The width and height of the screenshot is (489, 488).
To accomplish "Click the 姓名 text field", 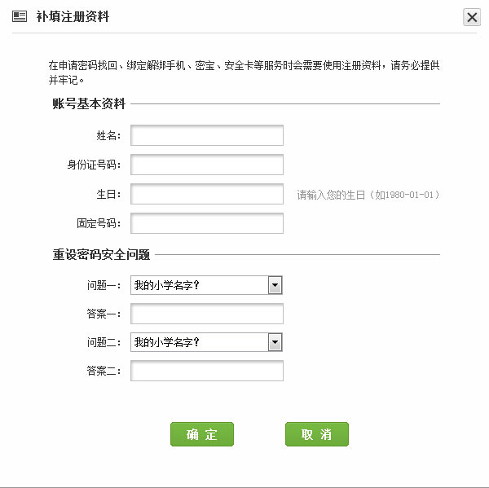I will (x=207, y=135).
